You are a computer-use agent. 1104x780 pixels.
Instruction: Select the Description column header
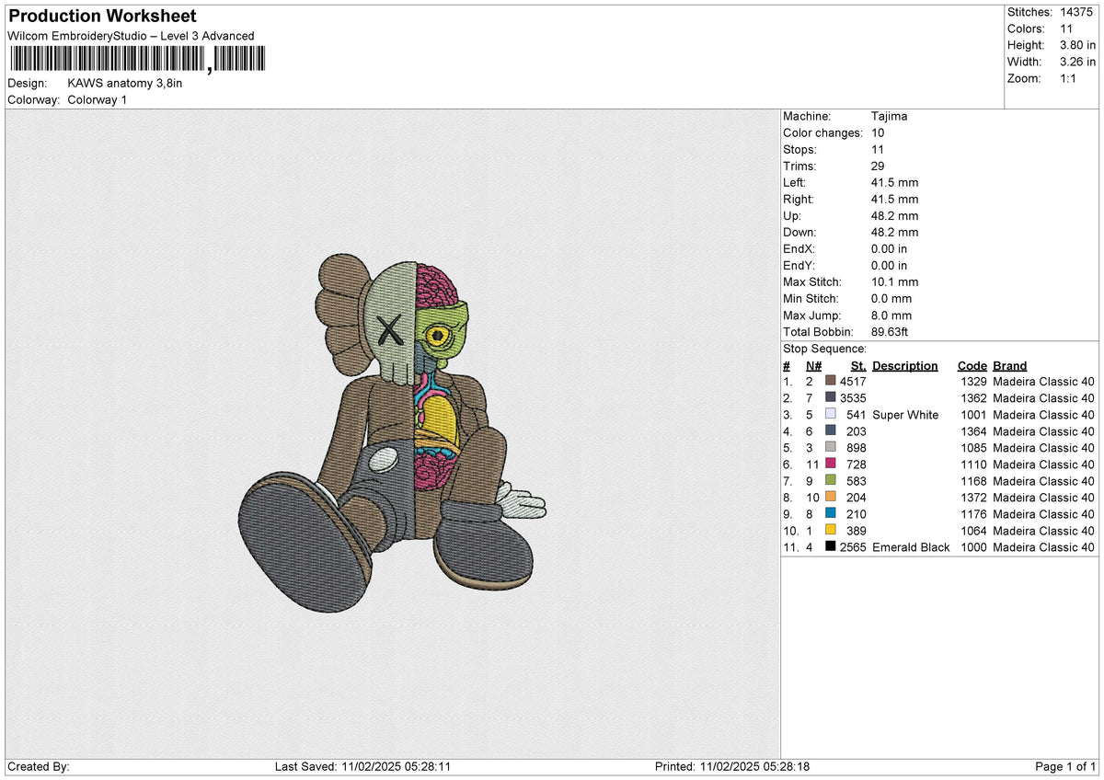905,365
